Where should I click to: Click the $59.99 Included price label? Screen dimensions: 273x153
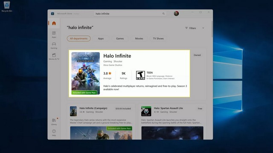point(123,109)
